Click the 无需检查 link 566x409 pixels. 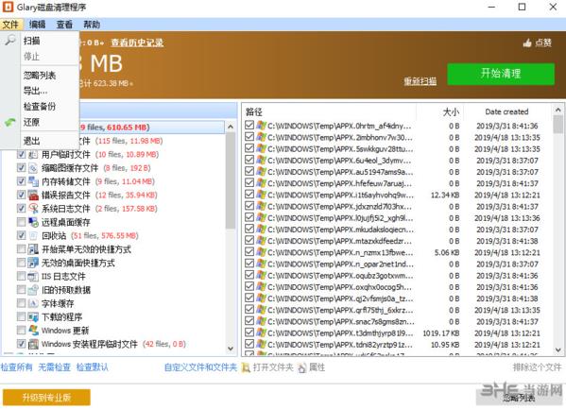(x=55, y=367)
